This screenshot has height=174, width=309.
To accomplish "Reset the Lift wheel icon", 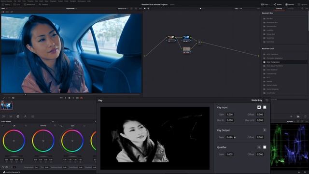I will pos(26,126).
